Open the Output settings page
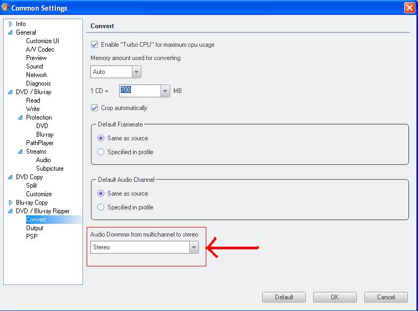418x311 pixels. (x=35, y=229)
